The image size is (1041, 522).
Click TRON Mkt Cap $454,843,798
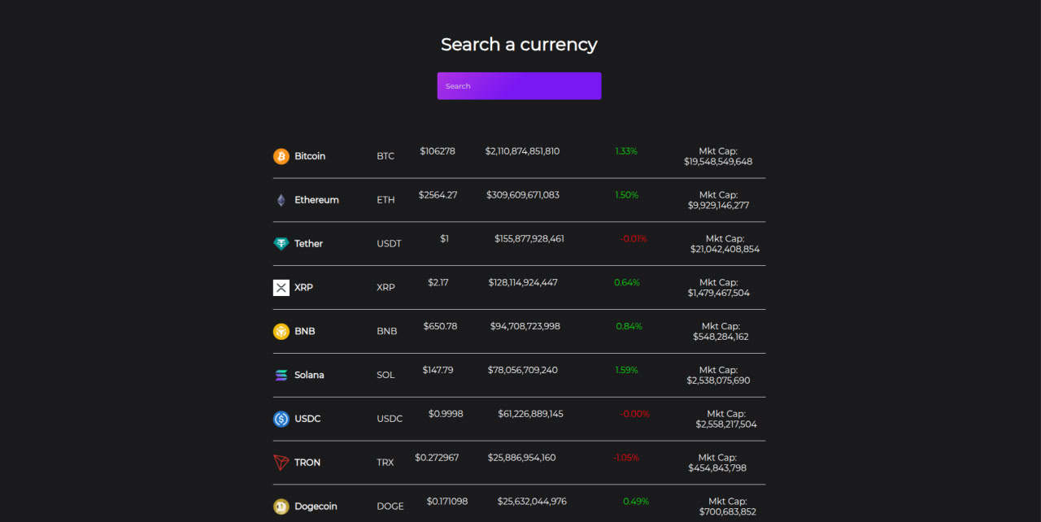pyautogui.click(x=717, y=463)
